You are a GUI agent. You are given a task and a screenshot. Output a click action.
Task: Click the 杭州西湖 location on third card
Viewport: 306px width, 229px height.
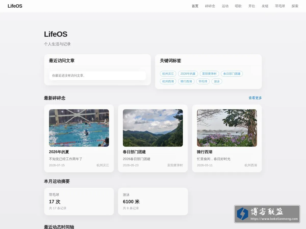click(251, 165)
